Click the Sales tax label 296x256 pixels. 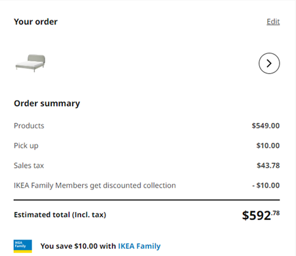pyautogui.click(x=29, y=165)
